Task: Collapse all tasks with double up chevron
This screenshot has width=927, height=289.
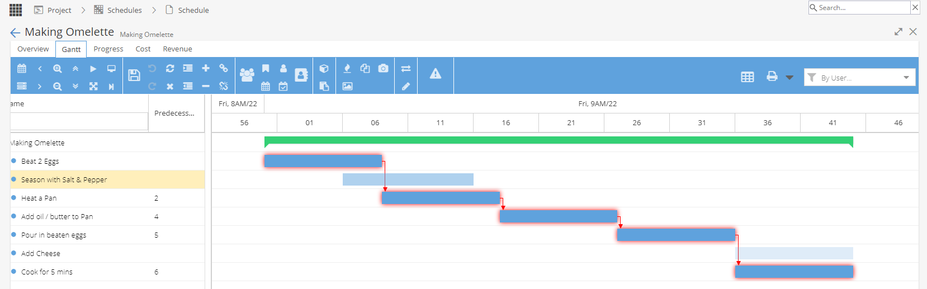Action: 75,68
